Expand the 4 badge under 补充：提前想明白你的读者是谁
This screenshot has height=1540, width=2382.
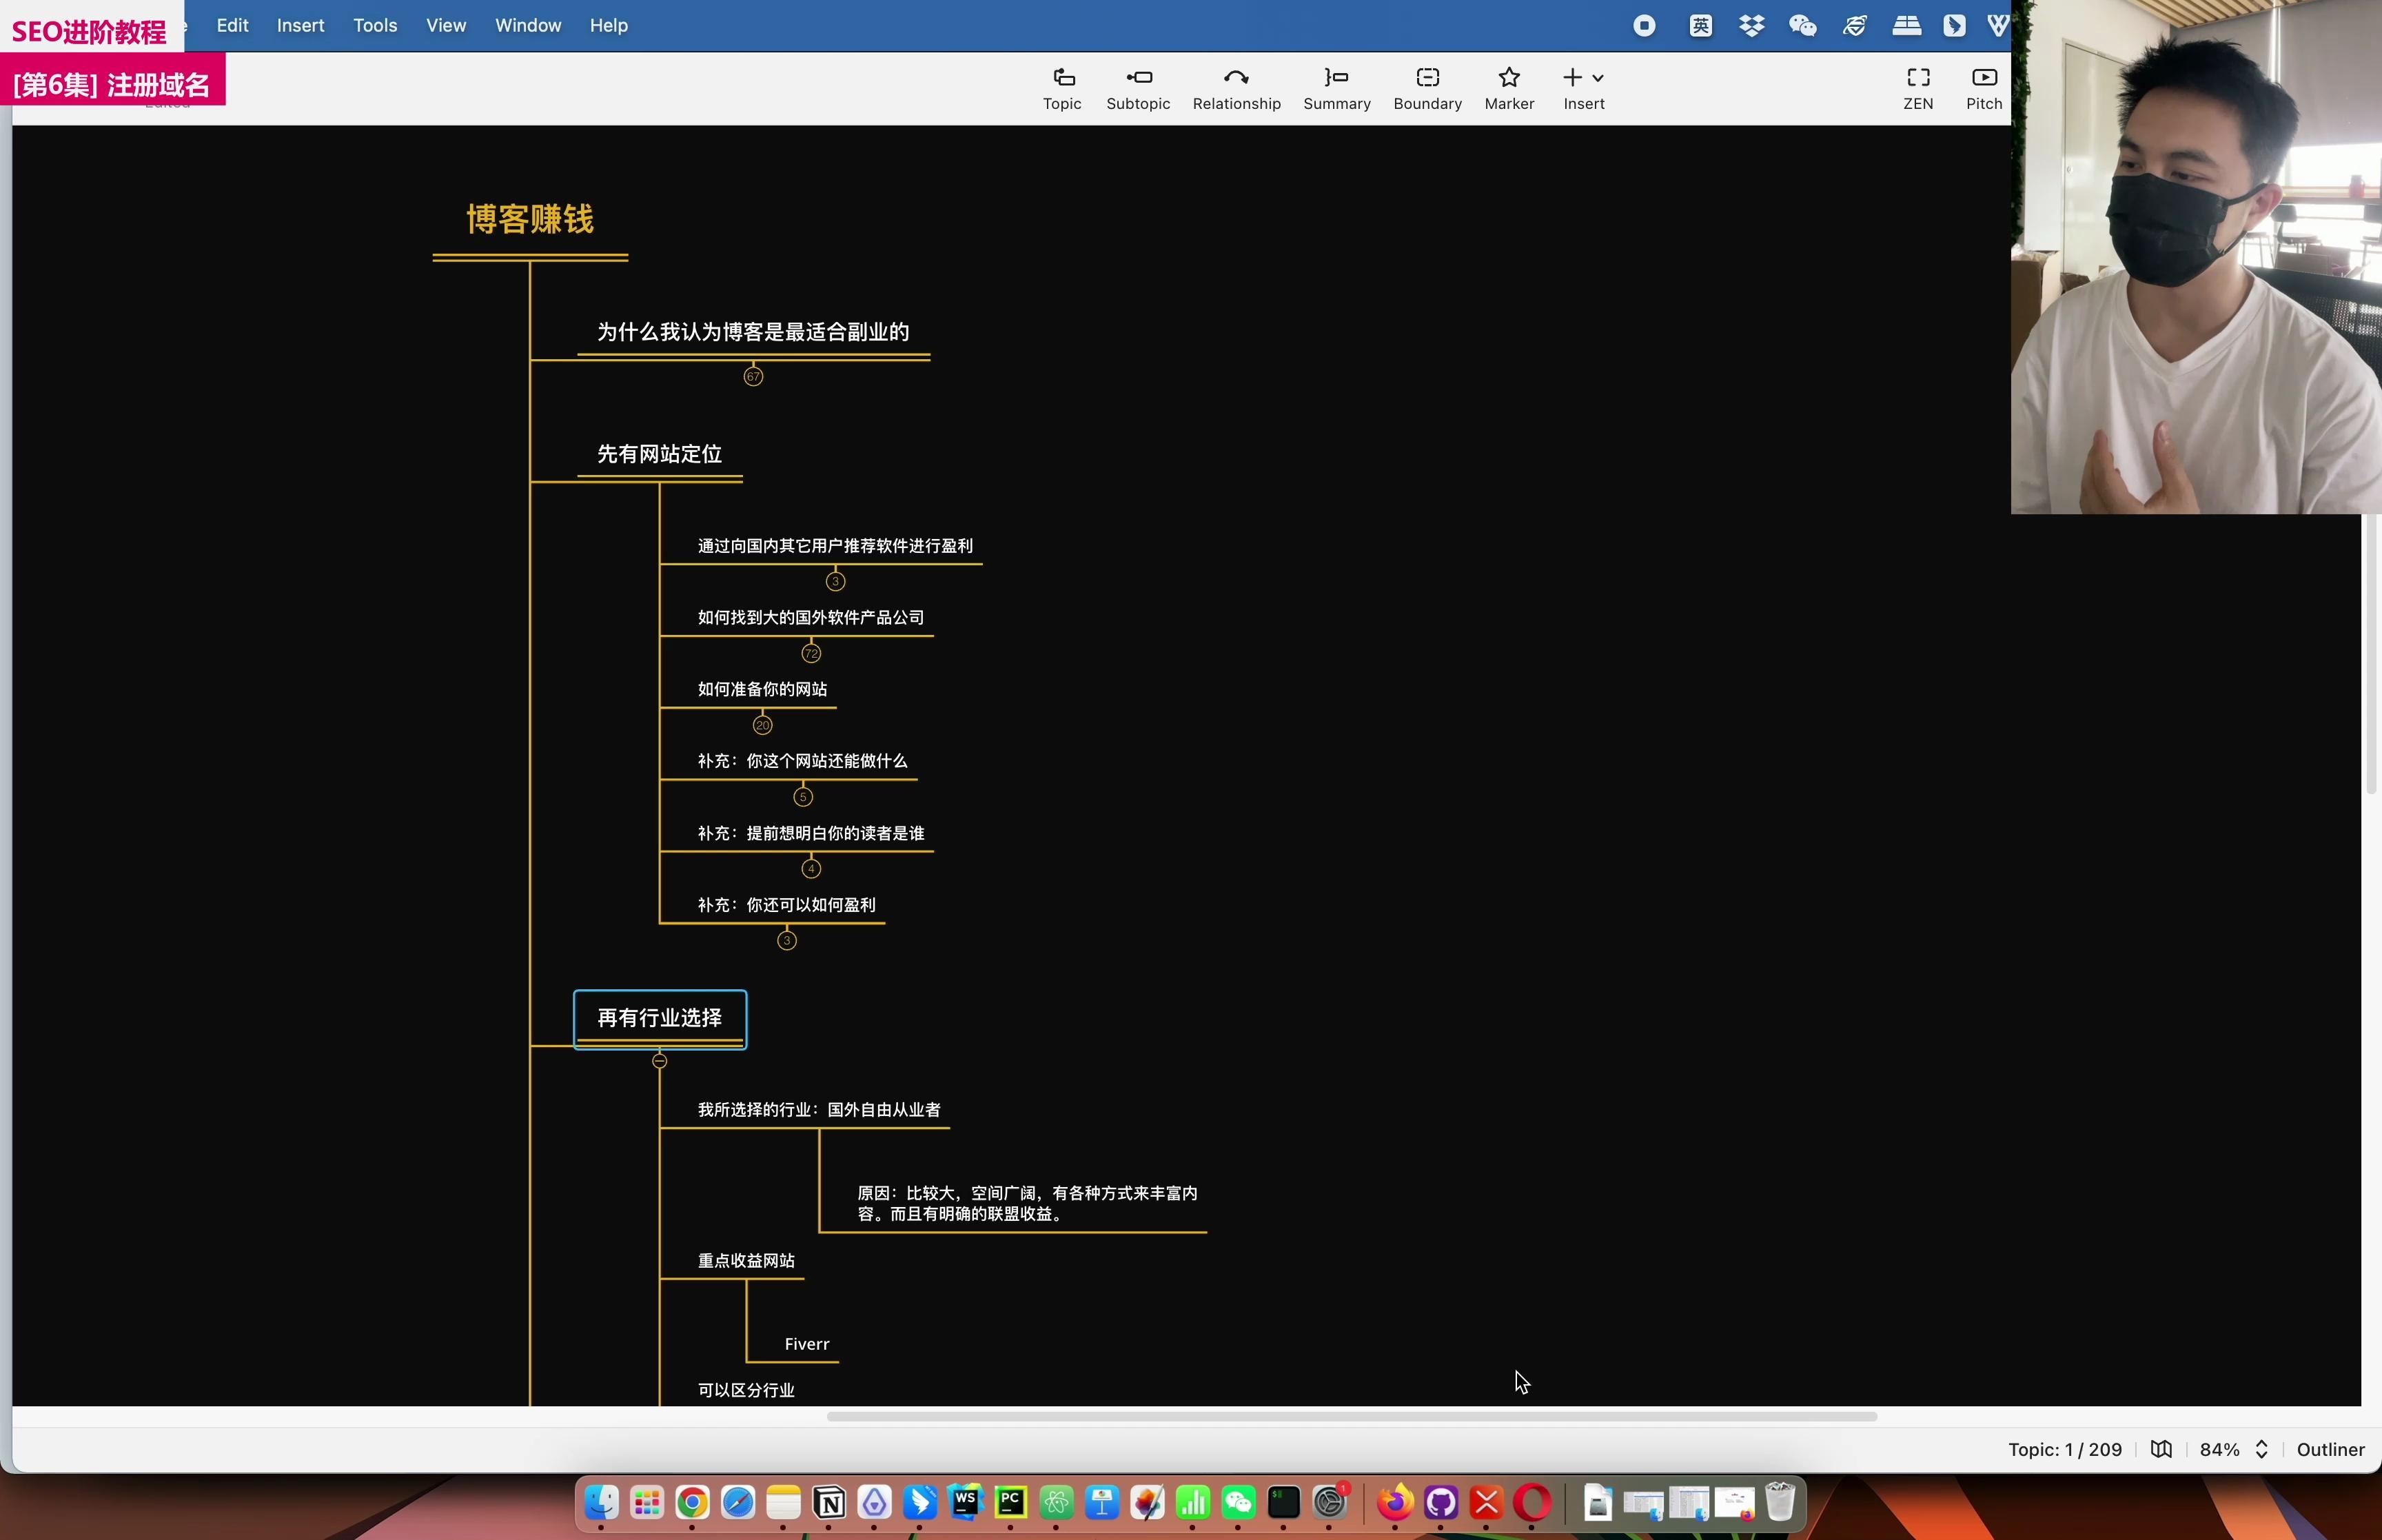811,869
